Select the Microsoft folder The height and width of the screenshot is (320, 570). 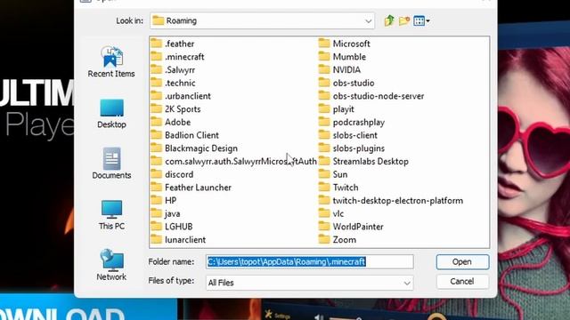point(345,44)
